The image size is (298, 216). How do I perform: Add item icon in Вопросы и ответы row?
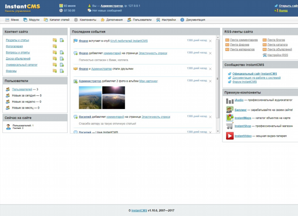[62, 53]
